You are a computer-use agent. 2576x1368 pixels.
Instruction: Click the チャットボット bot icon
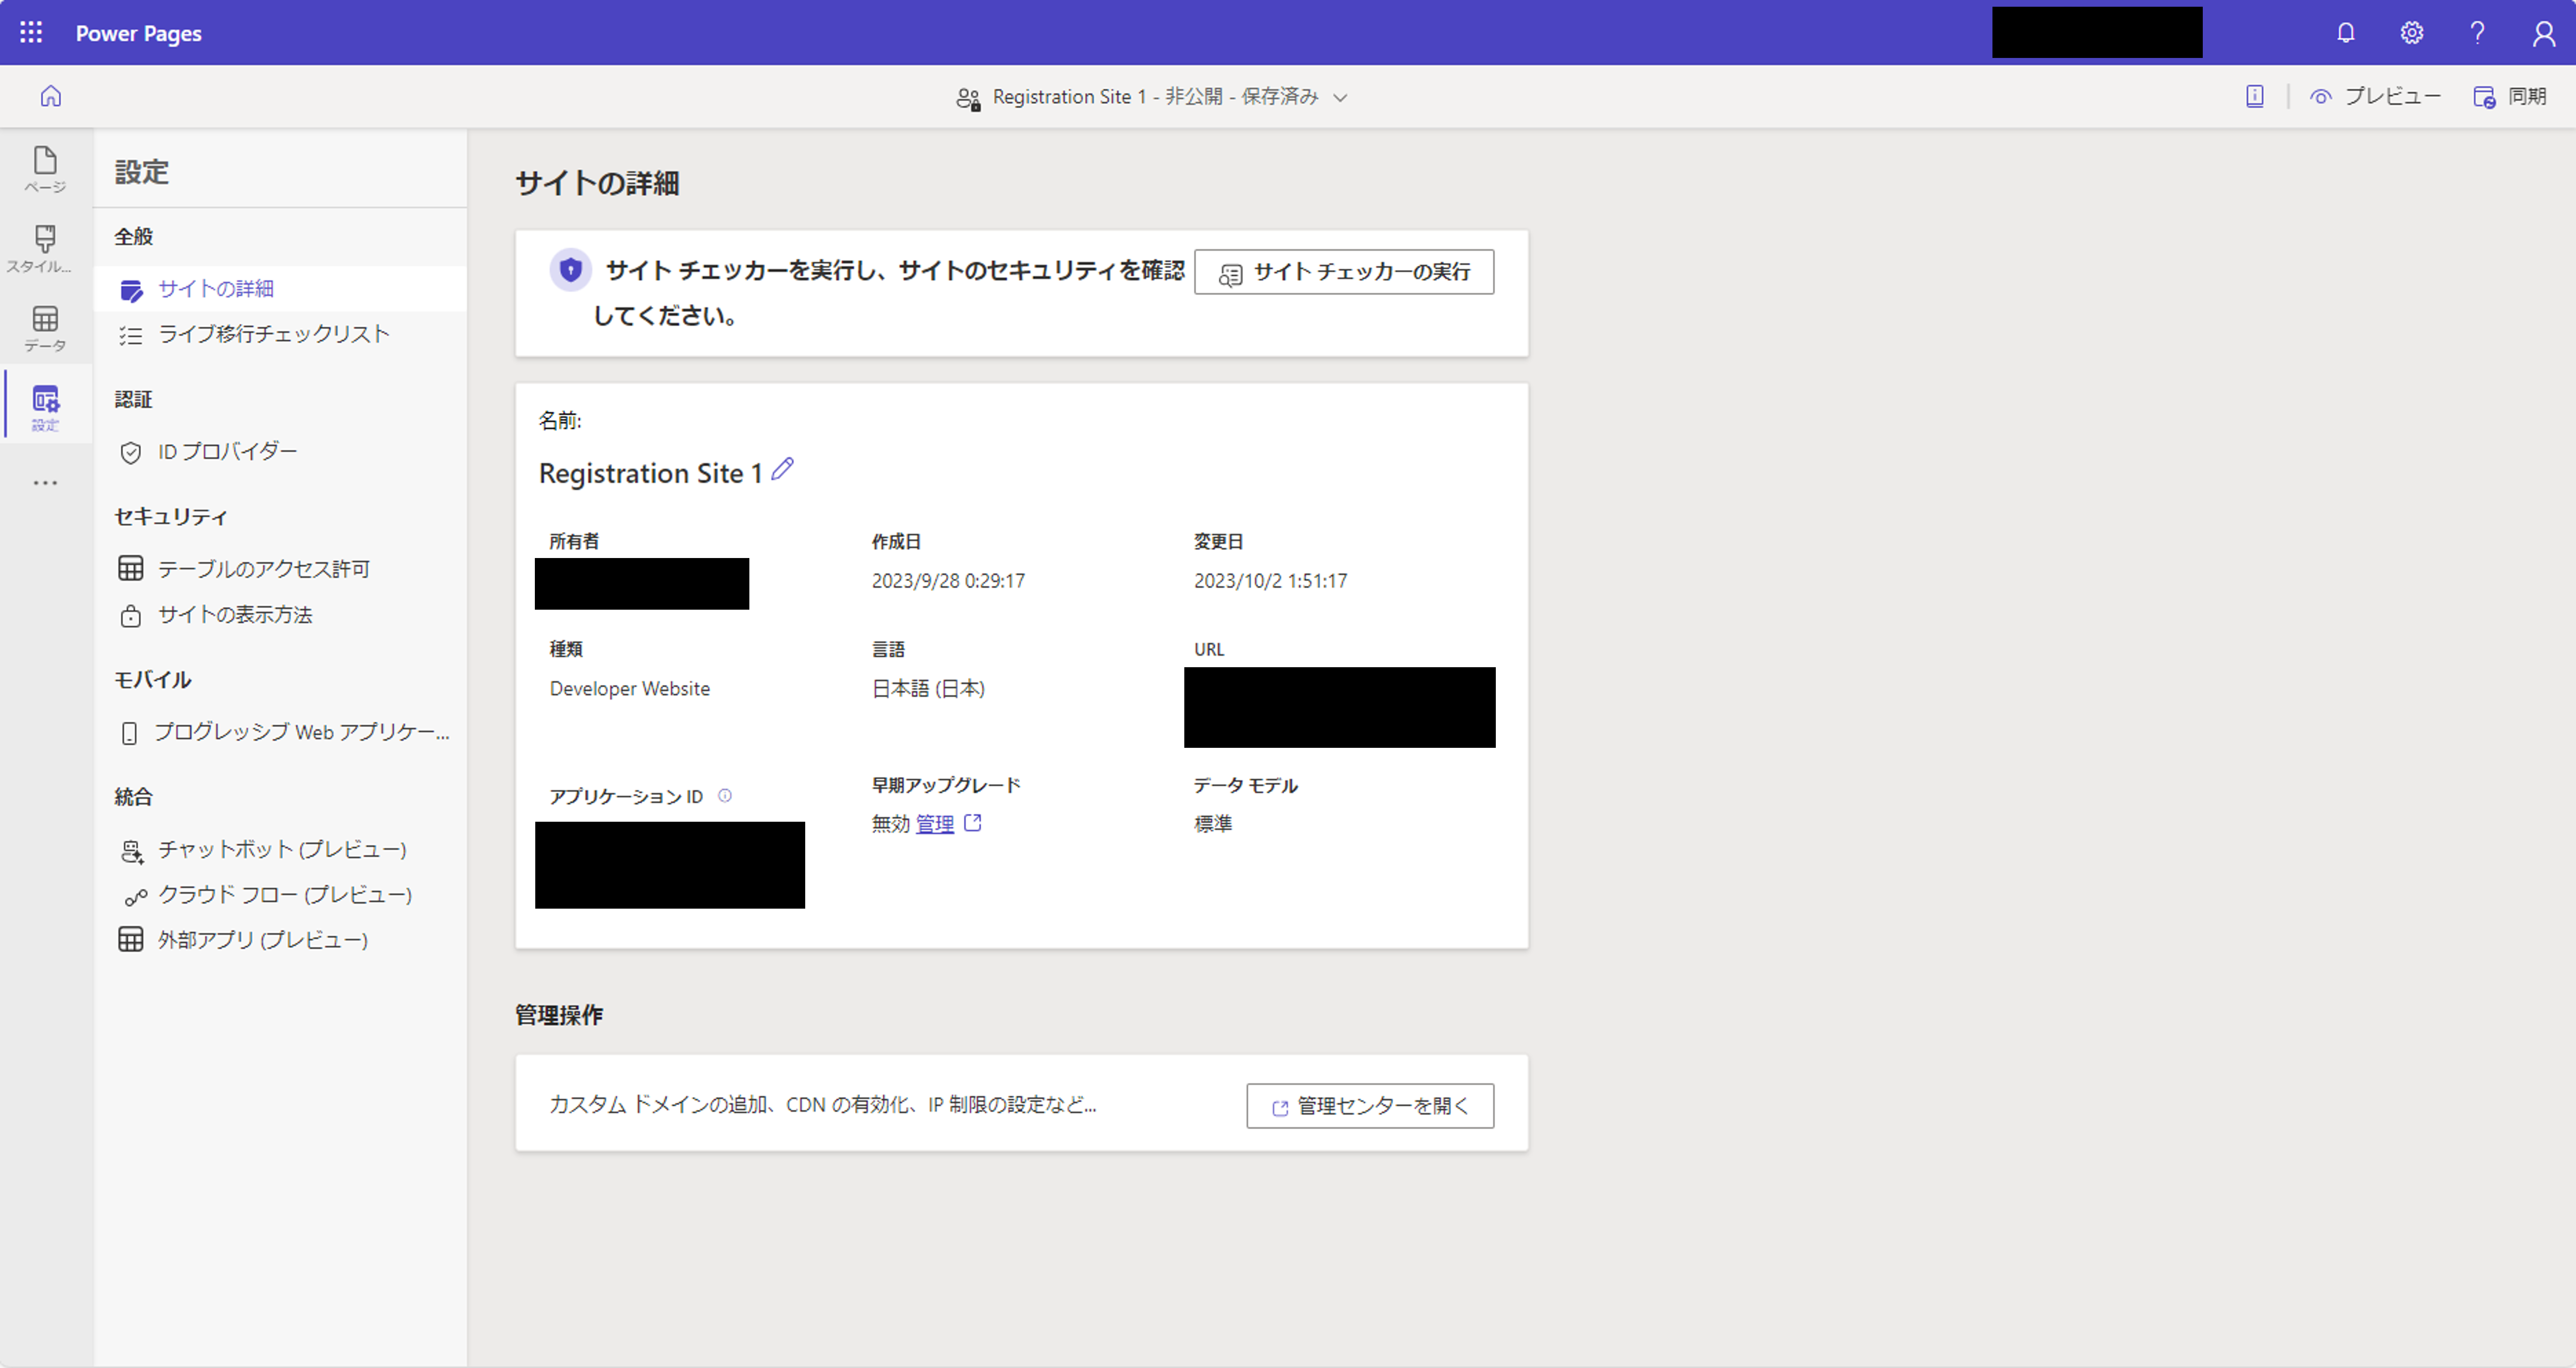point(132,851)
